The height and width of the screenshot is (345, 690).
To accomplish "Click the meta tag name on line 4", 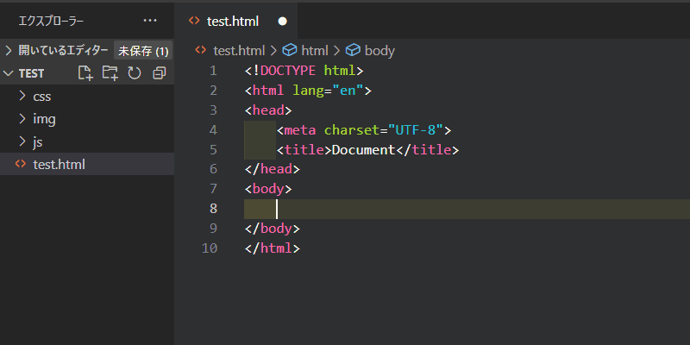I will point(300,130).
